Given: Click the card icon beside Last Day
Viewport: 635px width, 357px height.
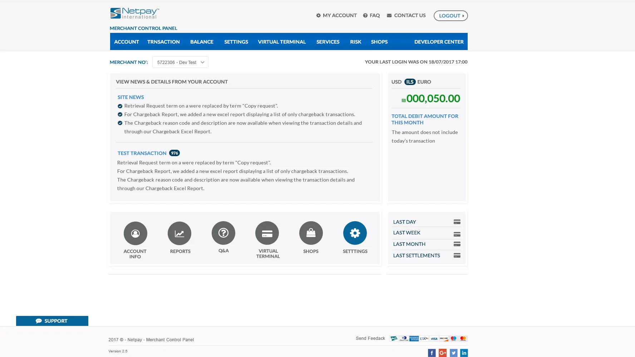Looking at the screenshot, I should pos(457,222).
